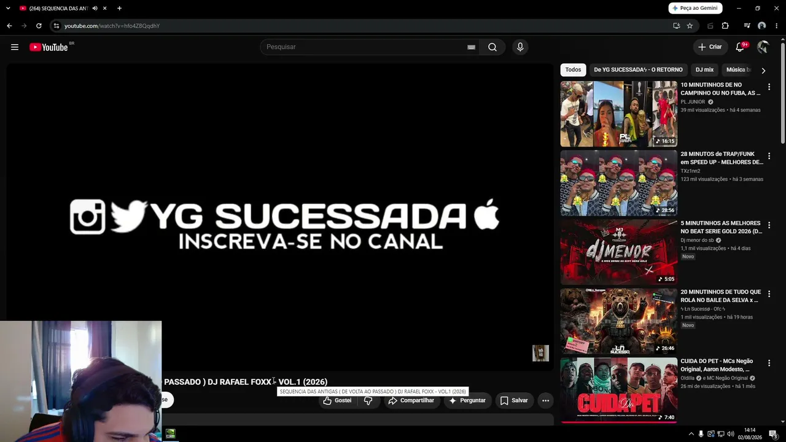
Task: Open the on-screen keyboard in search box
Action: coord(471,47)
